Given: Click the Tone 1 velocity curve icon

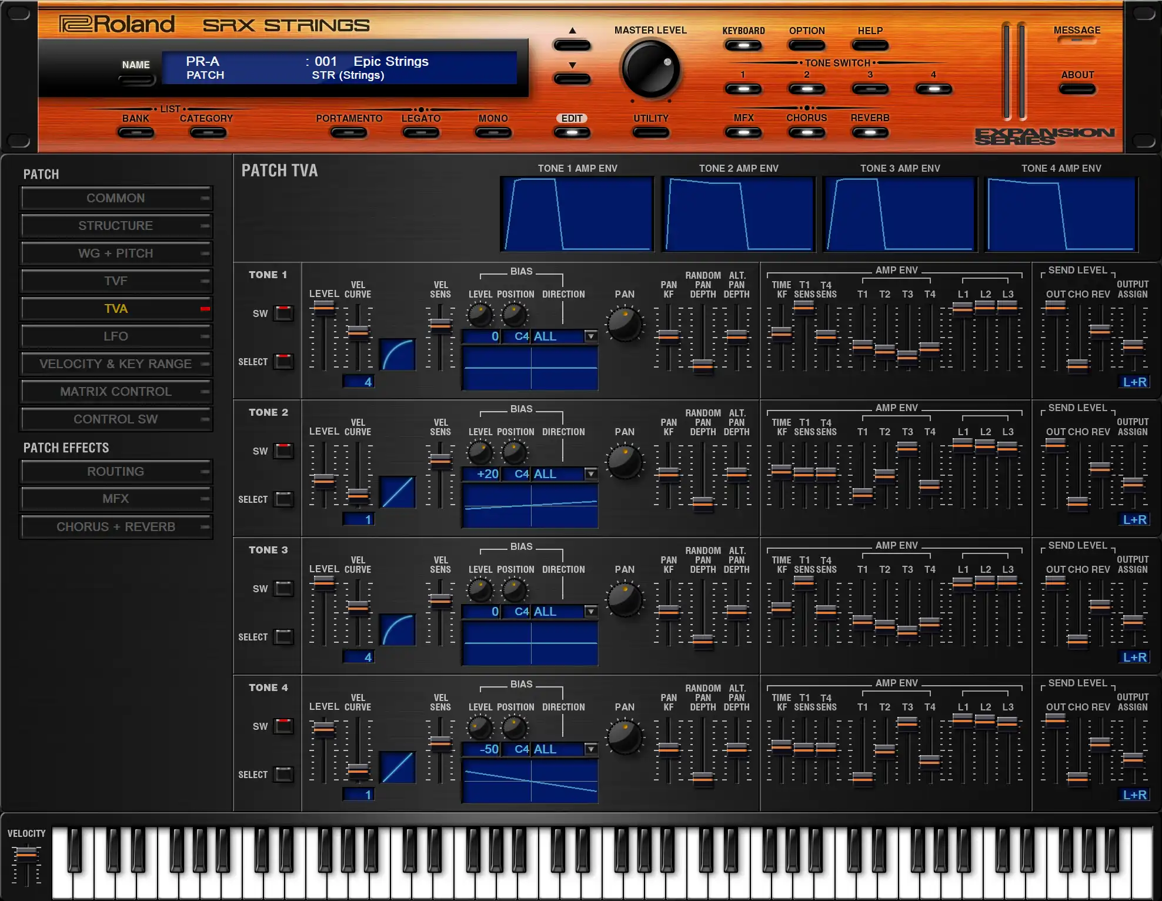Looking at the screenshot, I should 398,355.
